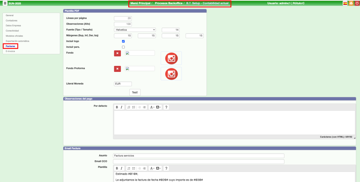Enable the Incluir pers. checkbox

[x=123, y=47]
